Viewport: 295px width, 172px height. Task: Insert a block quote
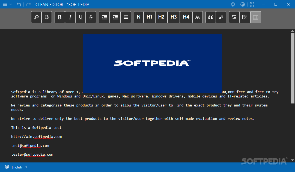[x=211, y=17]
